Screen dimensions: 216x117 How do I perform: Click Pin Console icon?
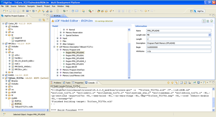tap(194, 83)
